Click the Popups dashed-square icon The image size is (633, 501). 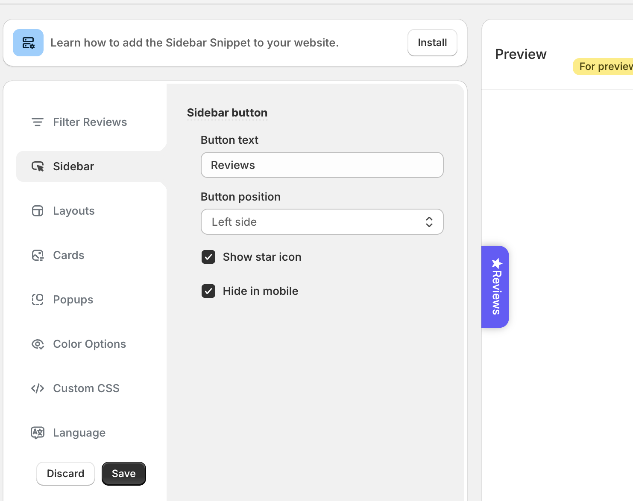click(x=38, y=300)
